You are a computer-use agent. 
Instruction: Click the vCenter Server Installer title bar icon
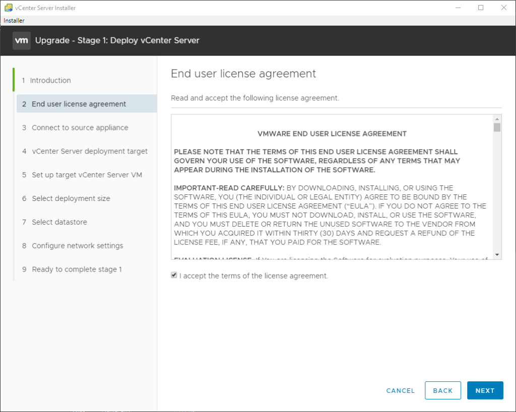[x=8, y=8]
